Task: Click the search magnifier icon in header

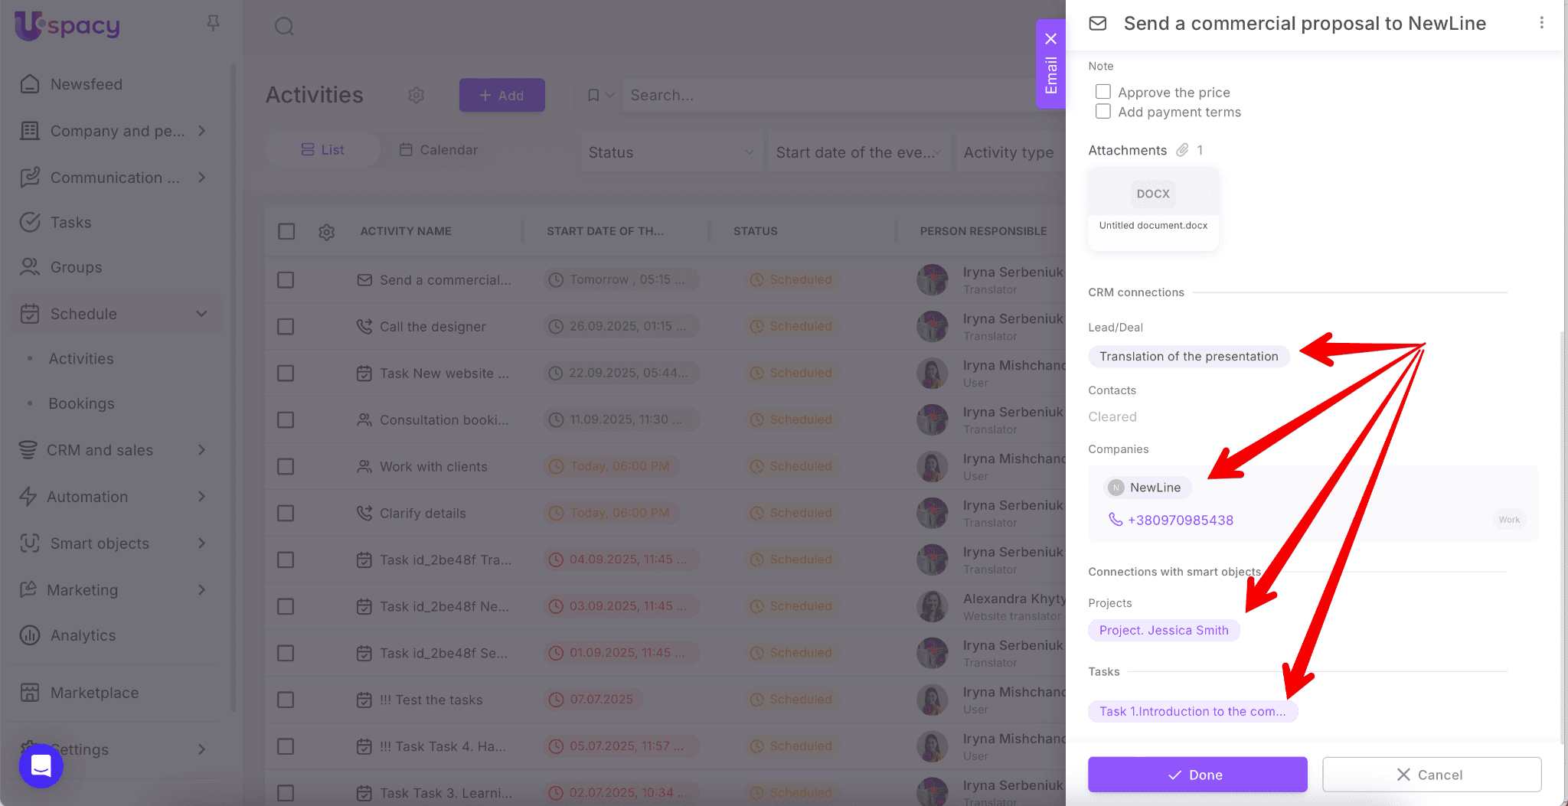Action: point(284,27)
